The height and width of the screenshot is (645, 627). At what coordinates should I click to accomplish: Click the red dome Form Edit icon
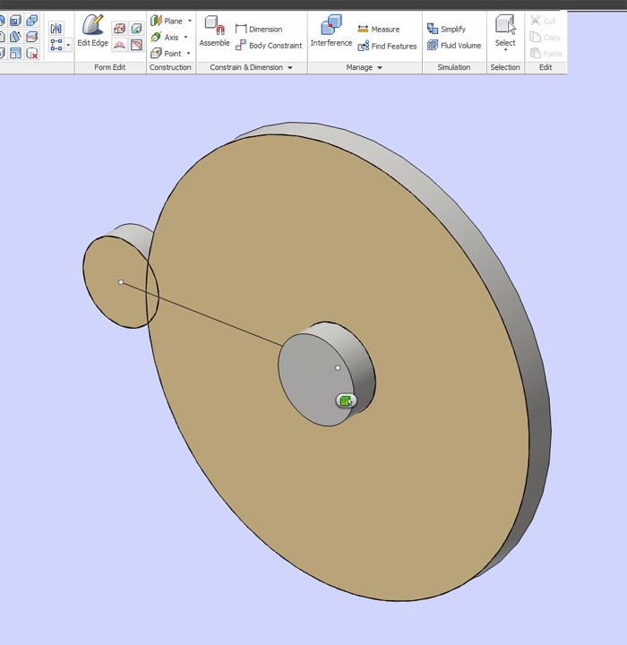pos(119,45)
